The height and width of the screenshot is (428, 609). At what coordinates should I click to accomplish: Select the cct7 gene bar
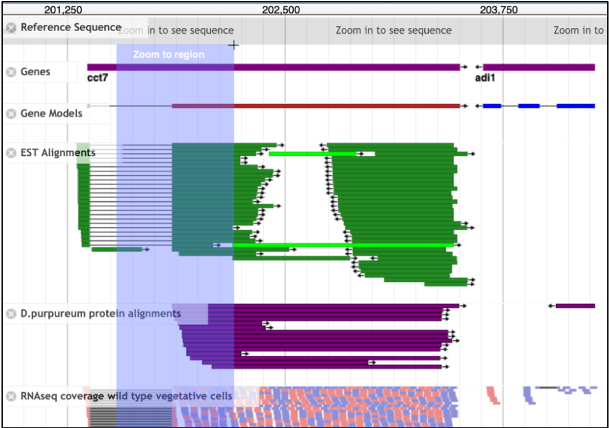coord(274,67)
